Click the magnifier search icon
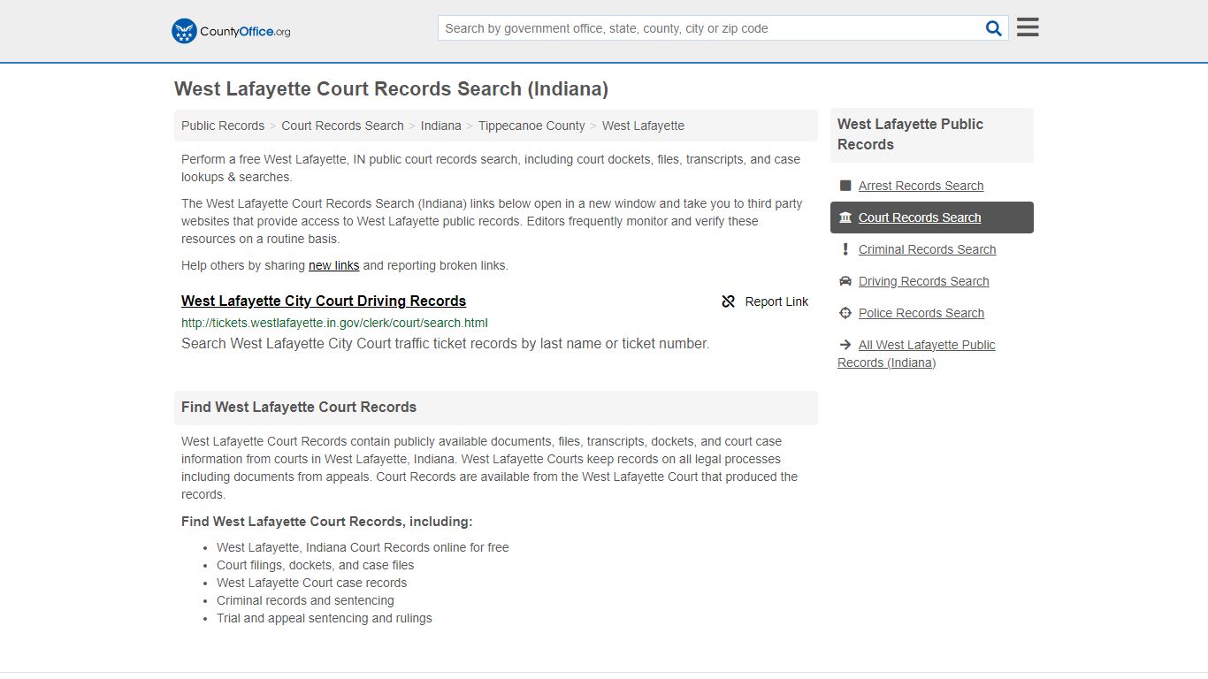This screenshot has width=1208, height=679. (994, 28)
